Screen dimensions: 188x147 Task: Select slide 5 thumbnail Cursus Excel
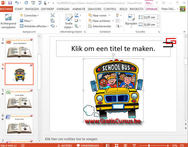point(19,99)
